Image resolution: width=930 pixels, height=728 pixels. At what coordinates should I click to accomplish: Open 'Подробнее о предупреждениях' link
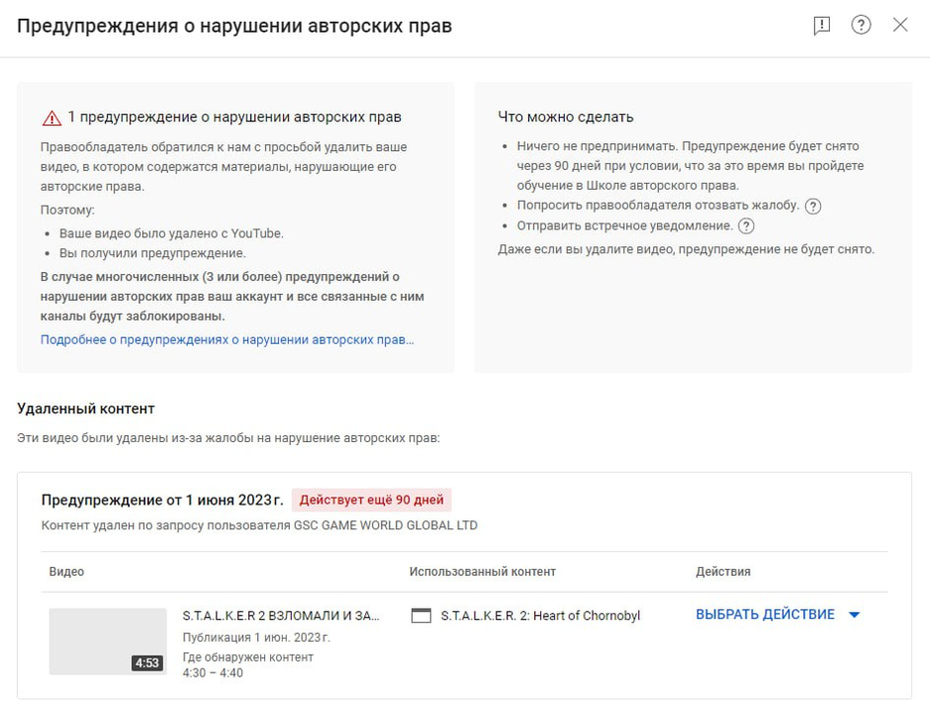227,340
